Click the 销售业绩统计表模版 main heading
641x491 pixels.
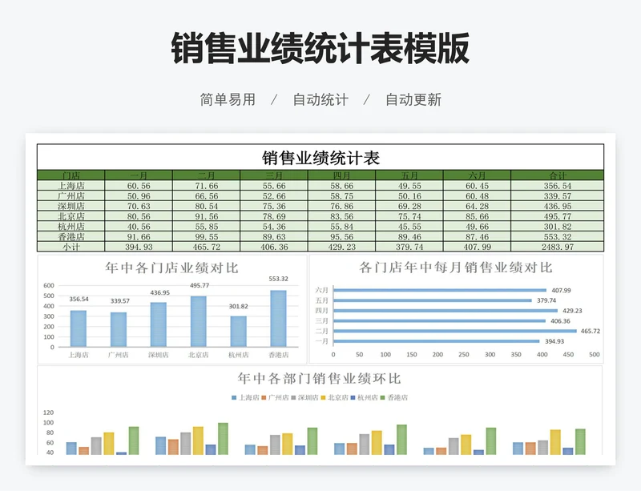(x=320, y=48)
